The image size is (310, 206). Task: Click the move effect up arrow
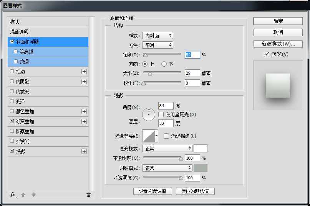[23, 195]
